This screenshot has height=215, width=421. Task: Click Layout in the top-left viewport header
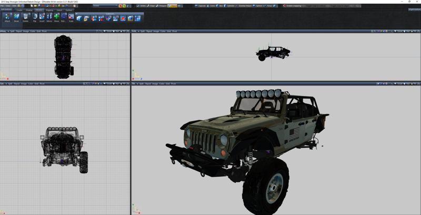tap(19, 31)
